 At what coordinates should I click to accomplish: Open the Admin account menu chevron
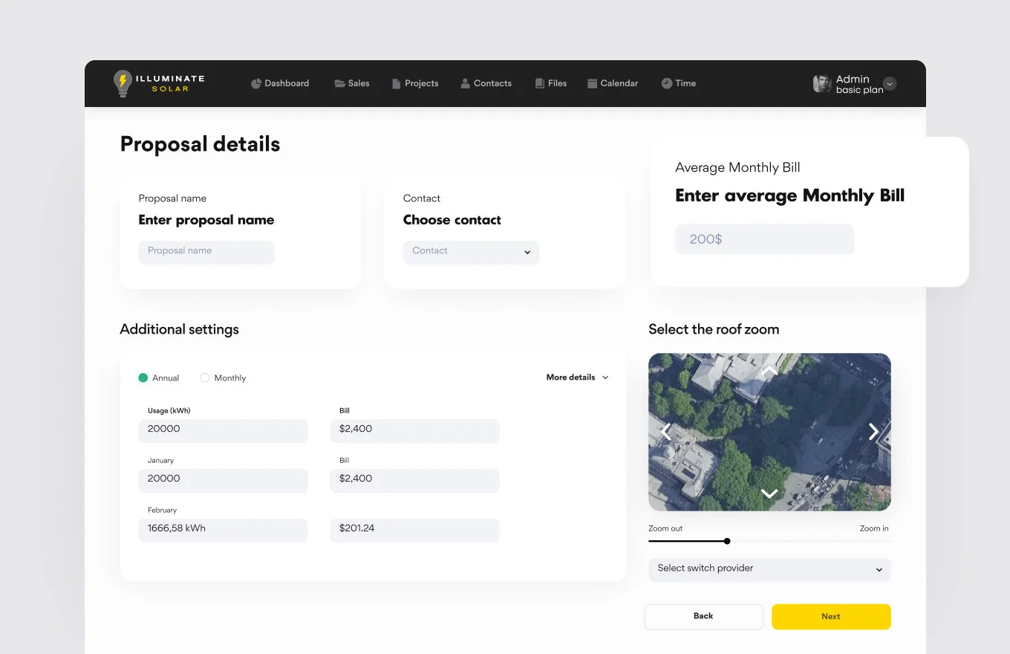(890, 84)
